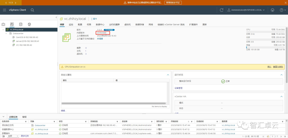
Task: Click the hosts count 1
Action: tap(86, 51)
